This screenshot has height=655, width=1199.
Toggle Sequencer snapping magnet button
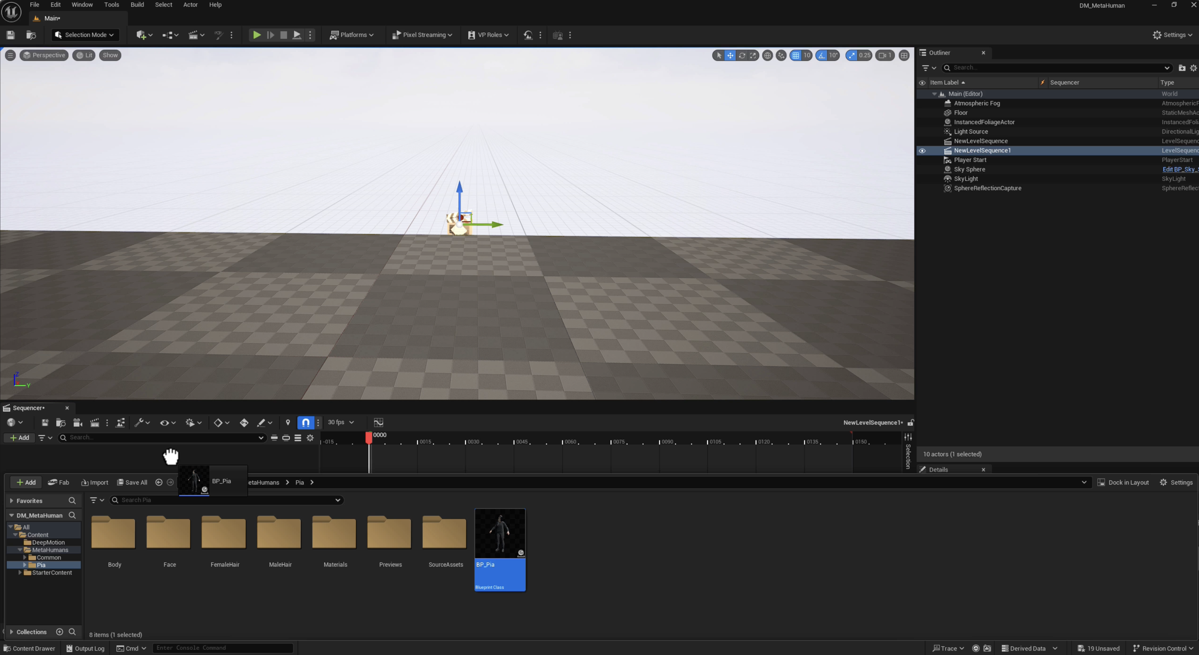point(305,422)
